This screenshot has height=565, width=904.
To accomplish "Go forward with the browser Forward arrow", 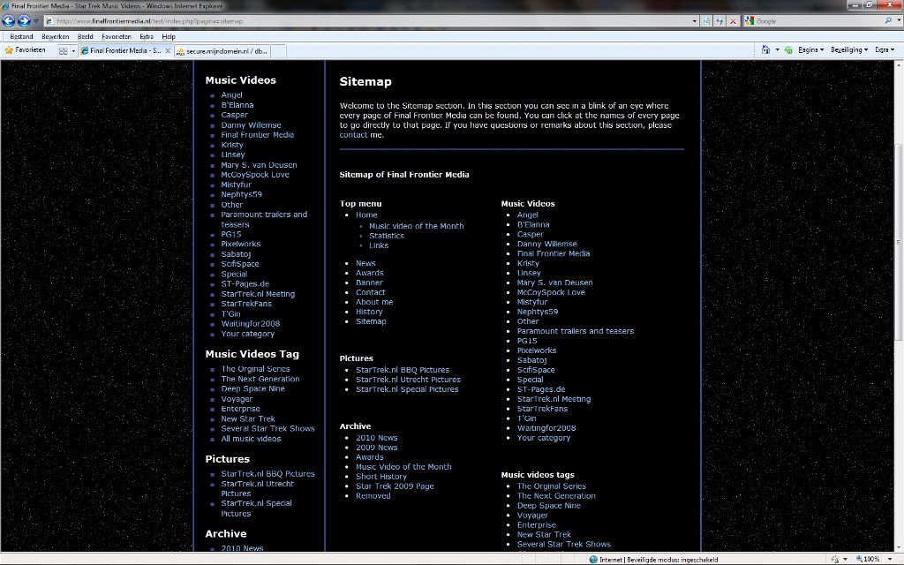I will (24, 21).
